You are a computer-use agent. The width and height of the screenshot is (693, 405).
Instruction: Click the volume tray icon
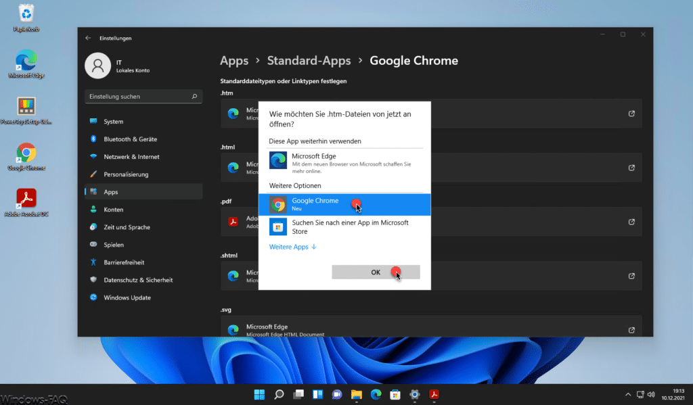click(651, 394)
